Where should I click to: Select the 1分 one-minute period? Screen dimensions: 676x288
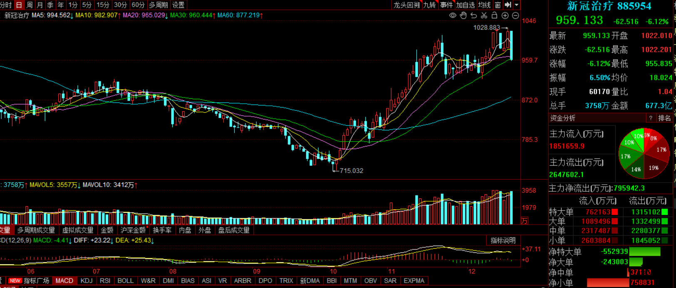pyautogui.click(x=73, y=5)
